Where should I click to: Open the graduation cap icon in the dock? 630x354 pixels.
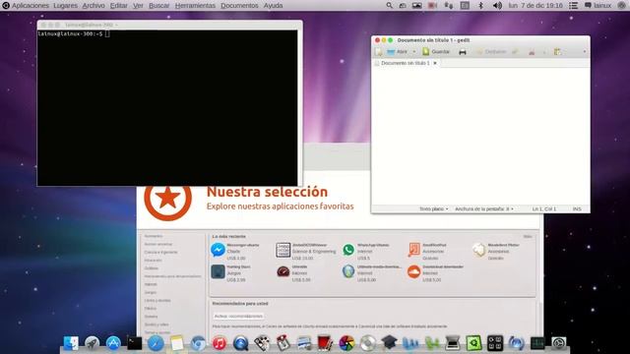389,343
